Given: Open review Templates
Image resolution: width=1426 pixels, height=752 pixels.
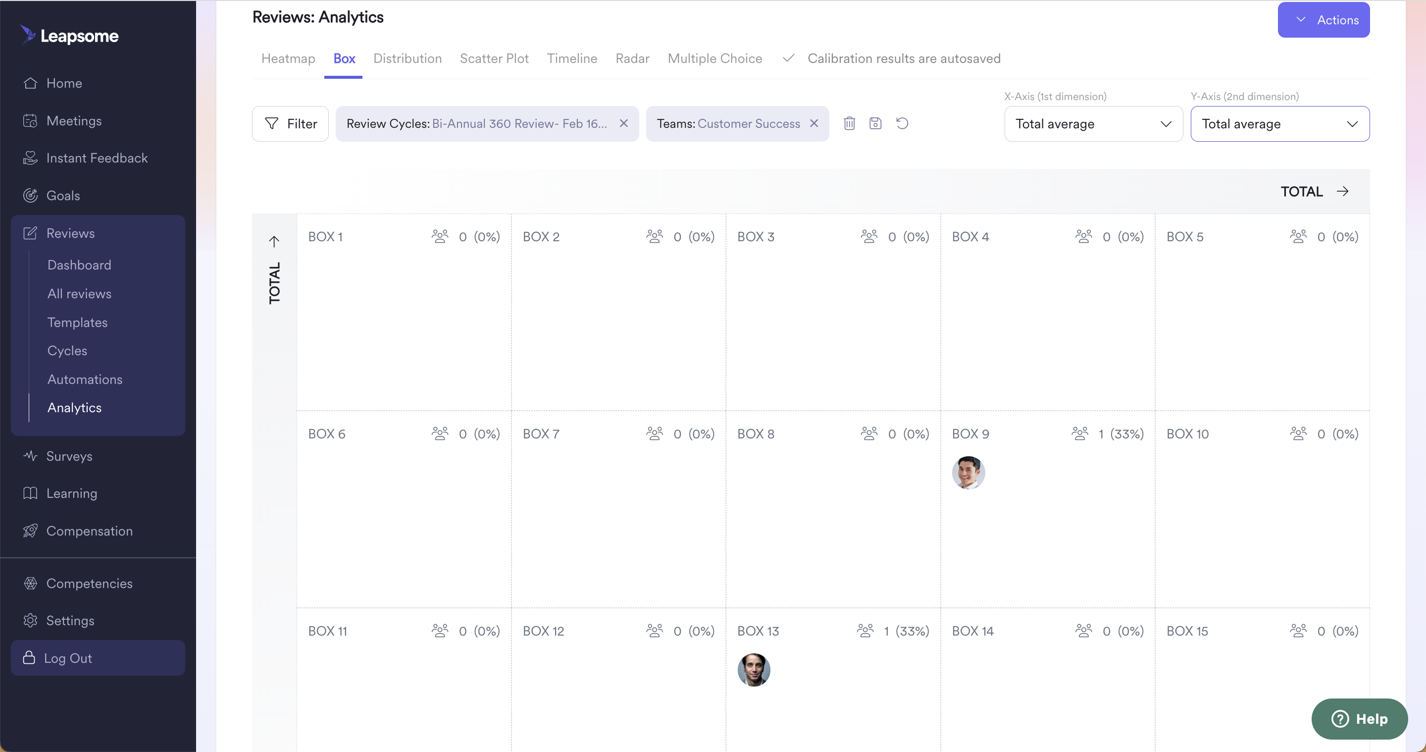Looking at the screenshot, I should click(78, 322).
